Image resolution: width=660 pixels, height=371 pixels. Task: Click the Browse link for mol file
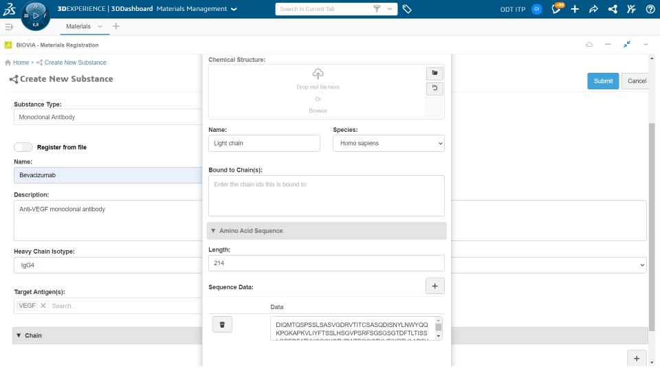[x=318, y=111]
